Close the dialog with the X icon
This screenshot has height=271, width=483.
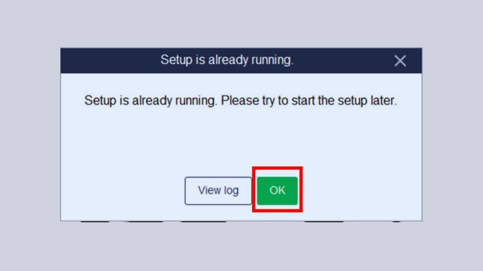pos(400,61)
